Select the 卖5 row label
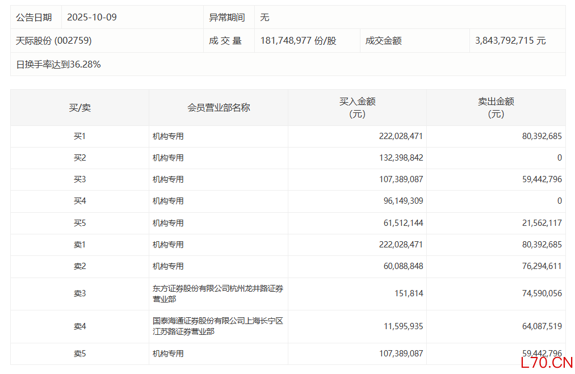575x374 pixels. click(79, 354)
